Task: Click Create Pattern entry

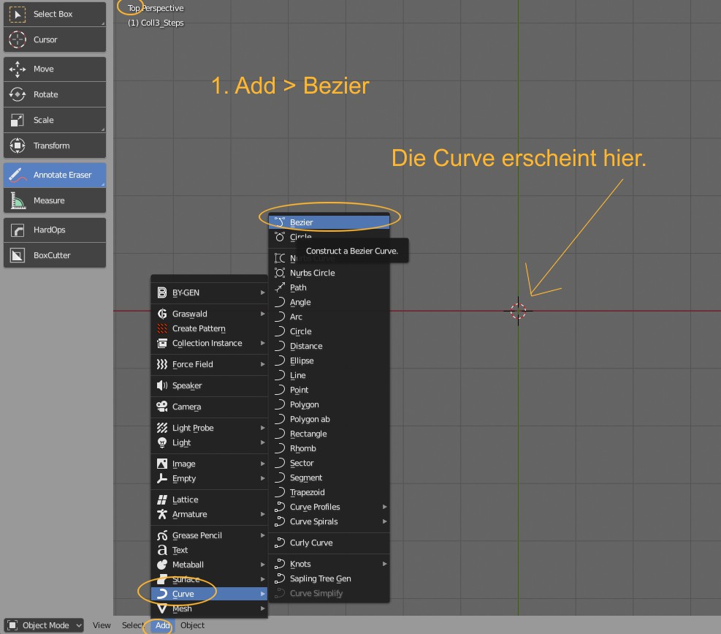Action: click(x=209, y=329)
